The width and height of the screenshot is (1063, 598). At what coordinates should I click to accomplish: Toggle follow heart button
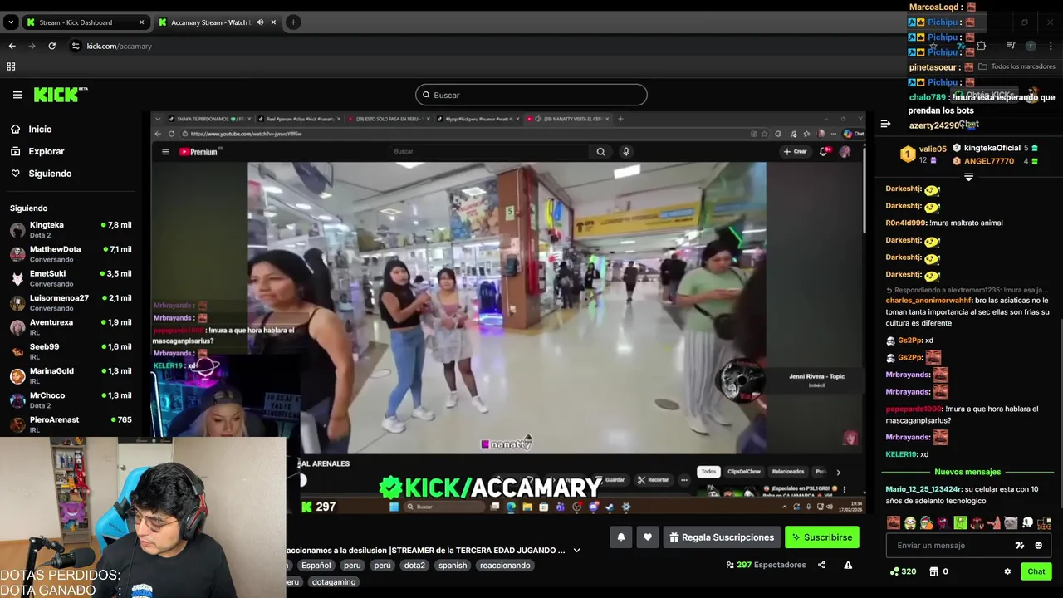(x=648, y=537)
